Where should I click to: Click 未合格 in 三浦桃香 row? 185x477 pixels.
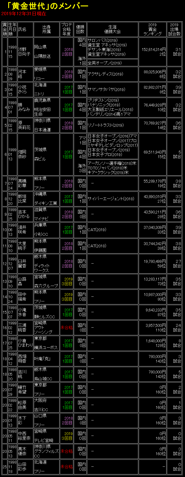(x=67, y=328)
